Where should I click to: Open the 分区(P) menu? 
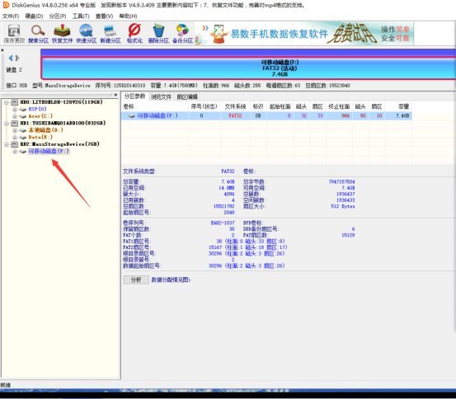point(58,16)
